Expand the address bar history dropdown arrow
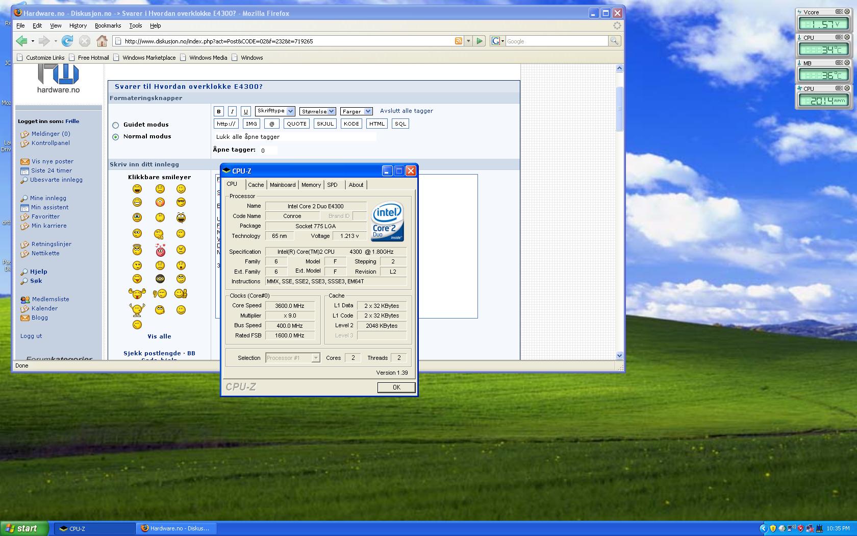Image resolution: width=857 pixels, height=536 pixels. [x=468, y=41]
